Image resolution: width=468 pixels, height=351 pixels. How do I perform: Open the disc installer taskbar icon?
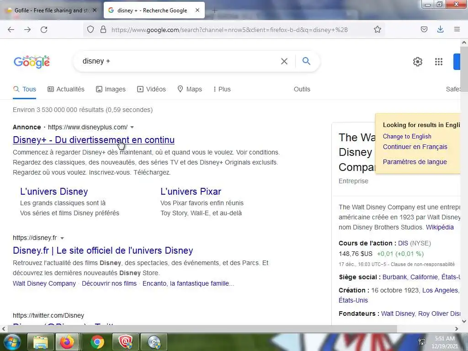pyautogui.click(x=154, y=342)
